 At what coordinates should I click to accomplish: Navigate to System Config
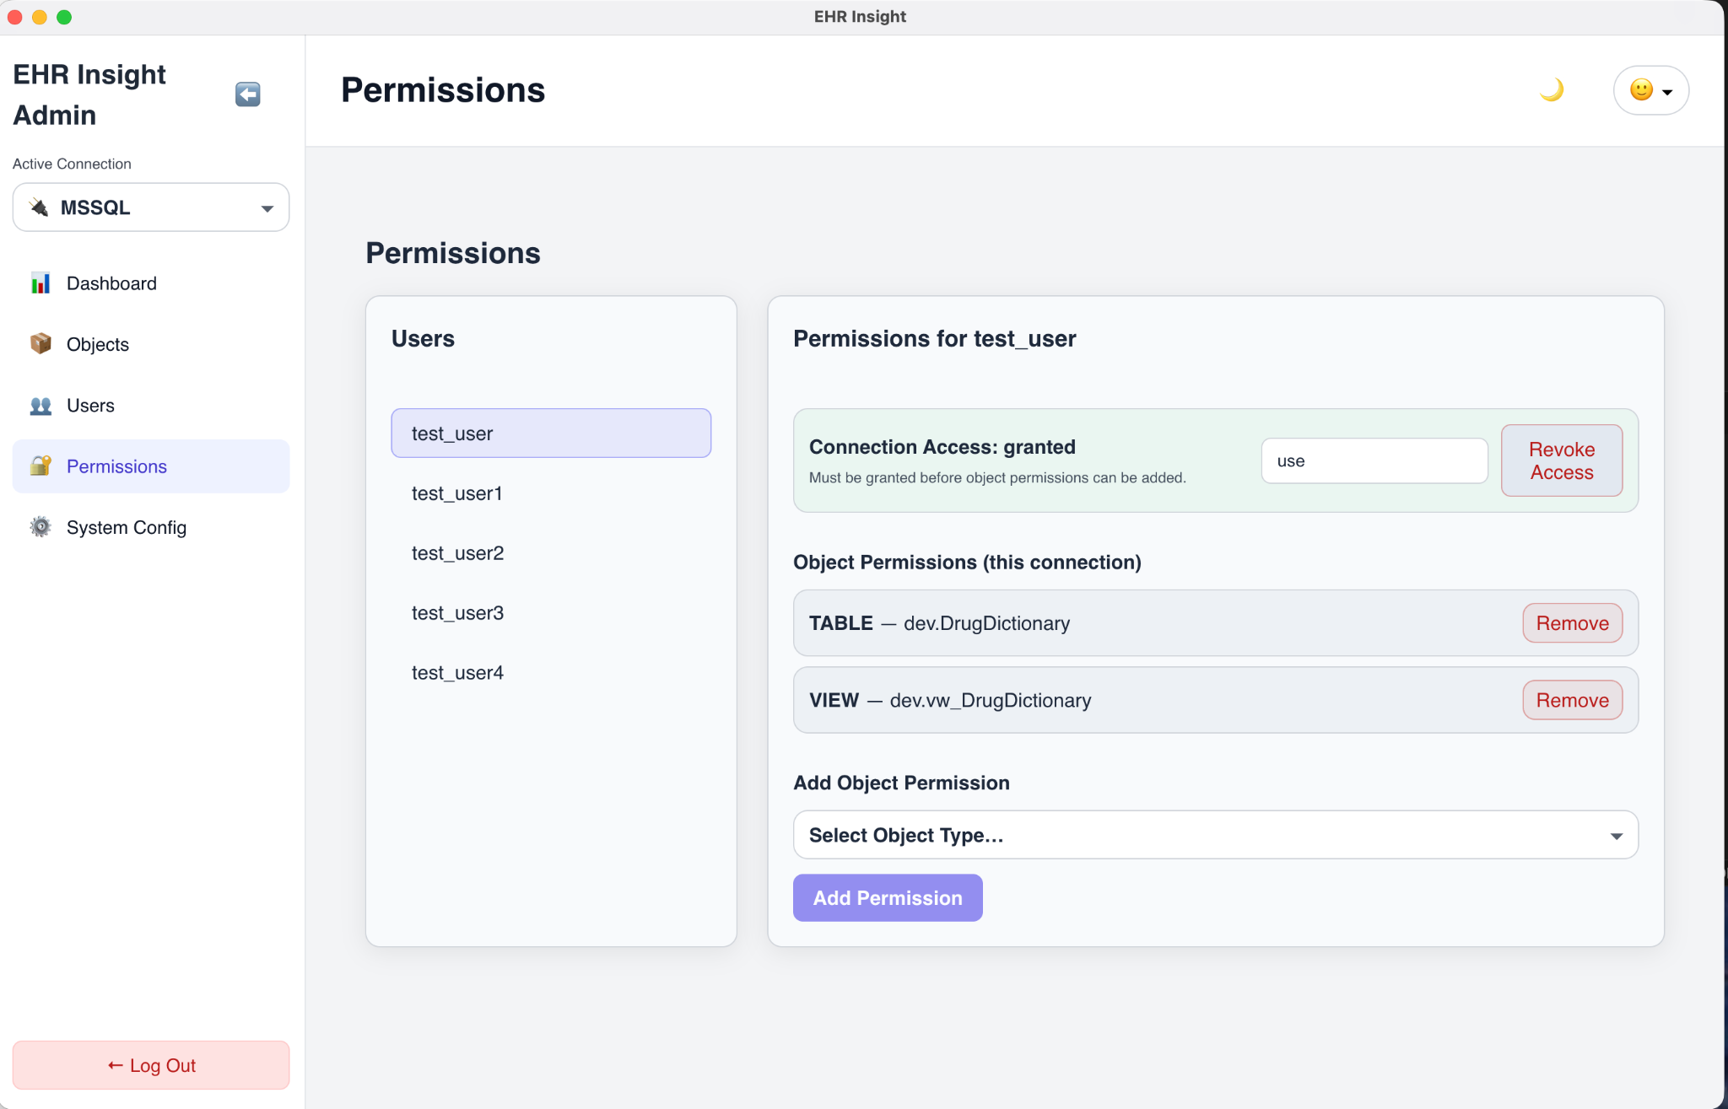(126, 526)
